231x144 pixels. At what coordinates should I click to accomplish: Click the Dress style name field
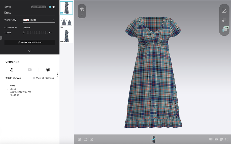[30, 13]
